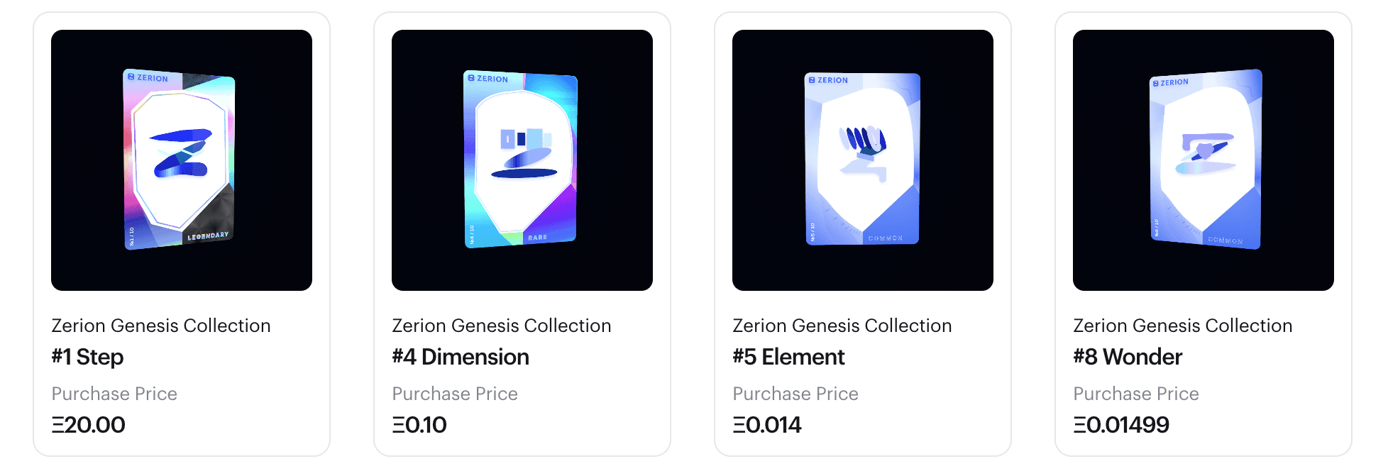Open the #8 Wonder common card image

click(1204, 160)
